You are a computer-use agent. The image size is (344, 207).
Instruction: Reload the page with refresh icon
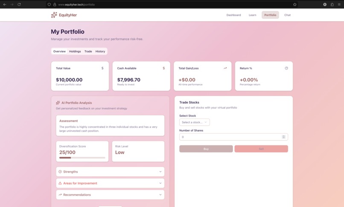click(19, 4)
